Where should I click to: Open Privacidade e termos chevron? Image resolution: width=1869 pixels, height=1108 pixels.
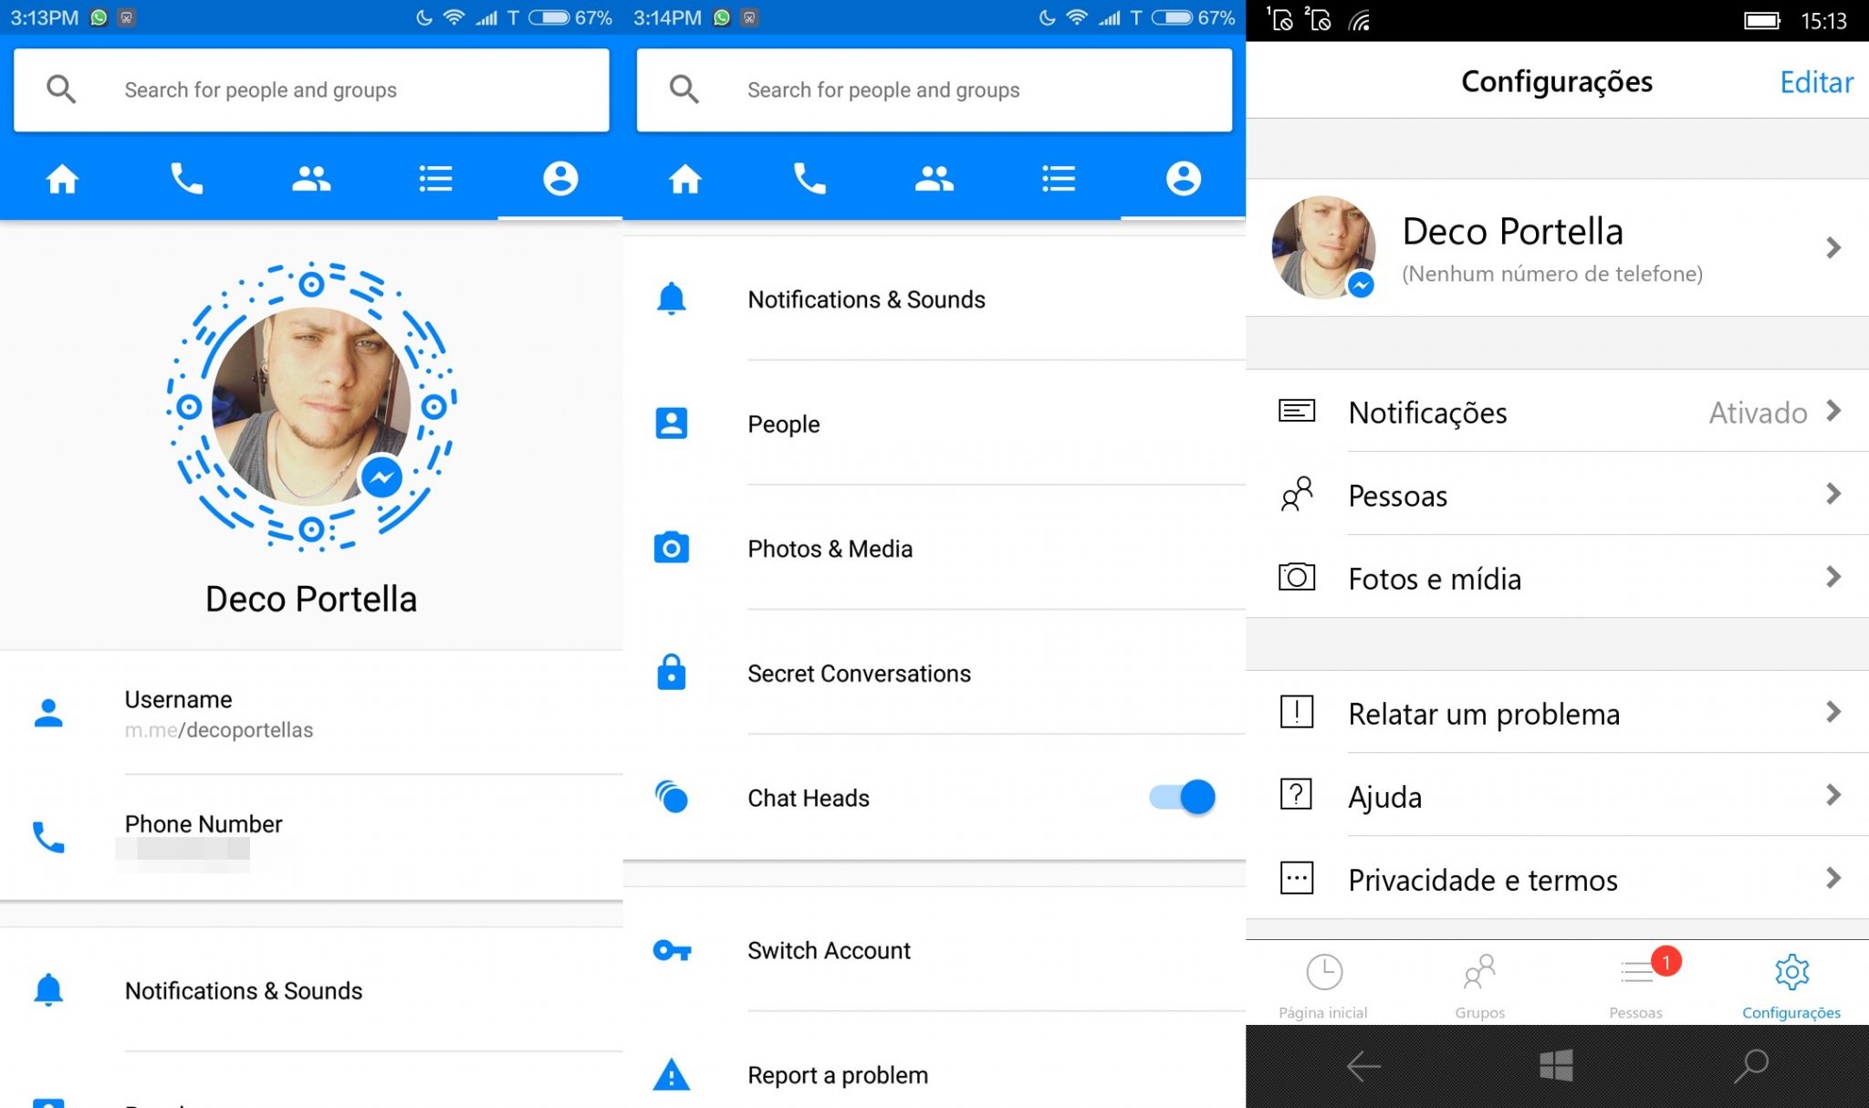click(x=1833, y=878)
